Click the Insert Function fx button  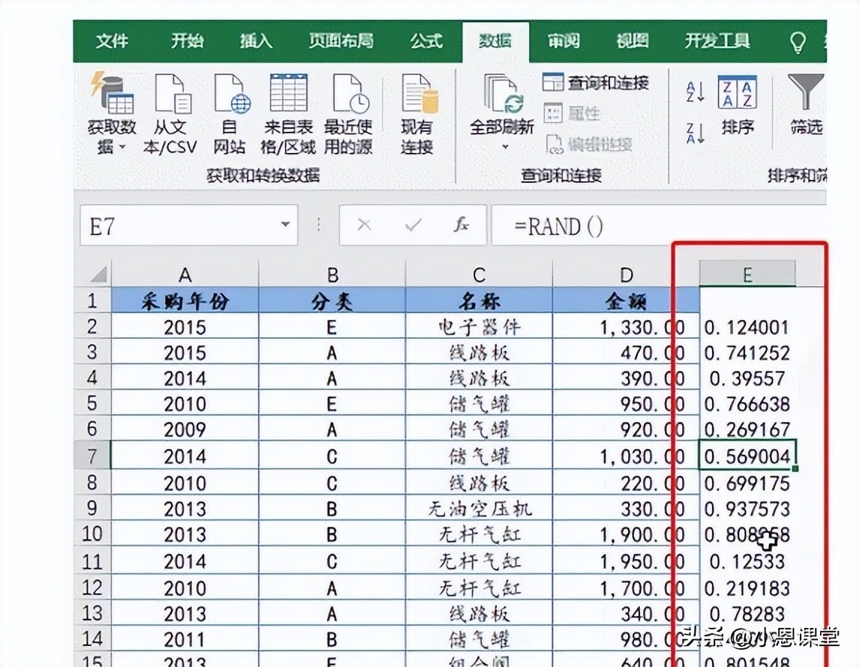(461, 225)
